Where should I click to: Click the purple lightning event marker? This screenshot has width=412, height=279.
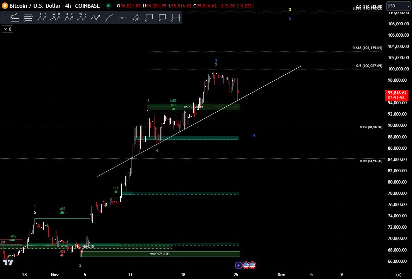point(238,265)
